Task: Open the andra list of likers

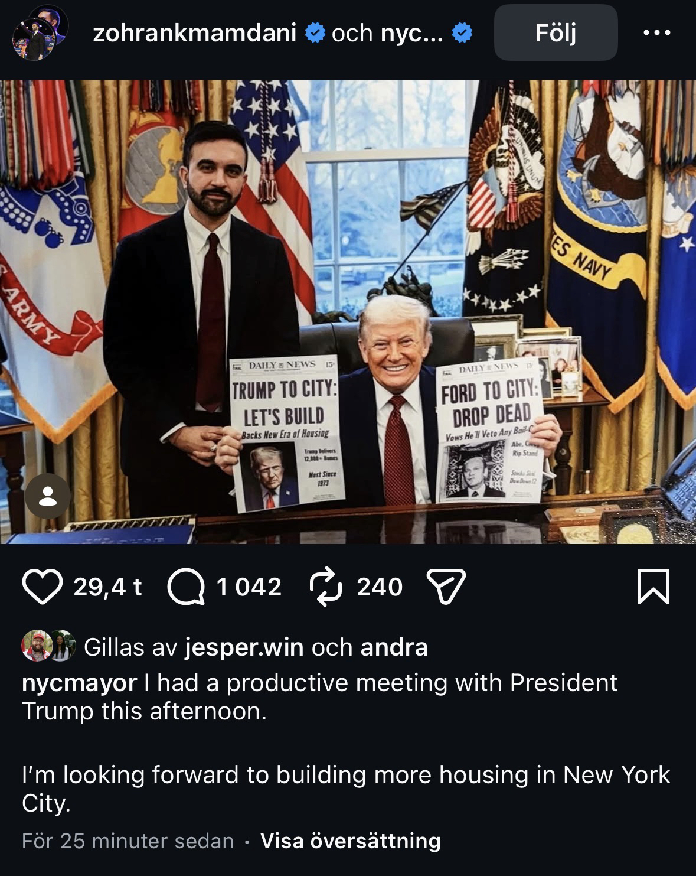Action: point(394,647)
